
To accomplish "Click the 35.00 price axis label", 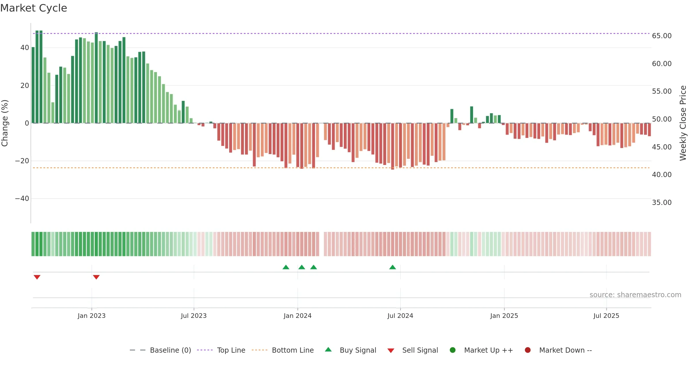I will click(x=662, y=203).
